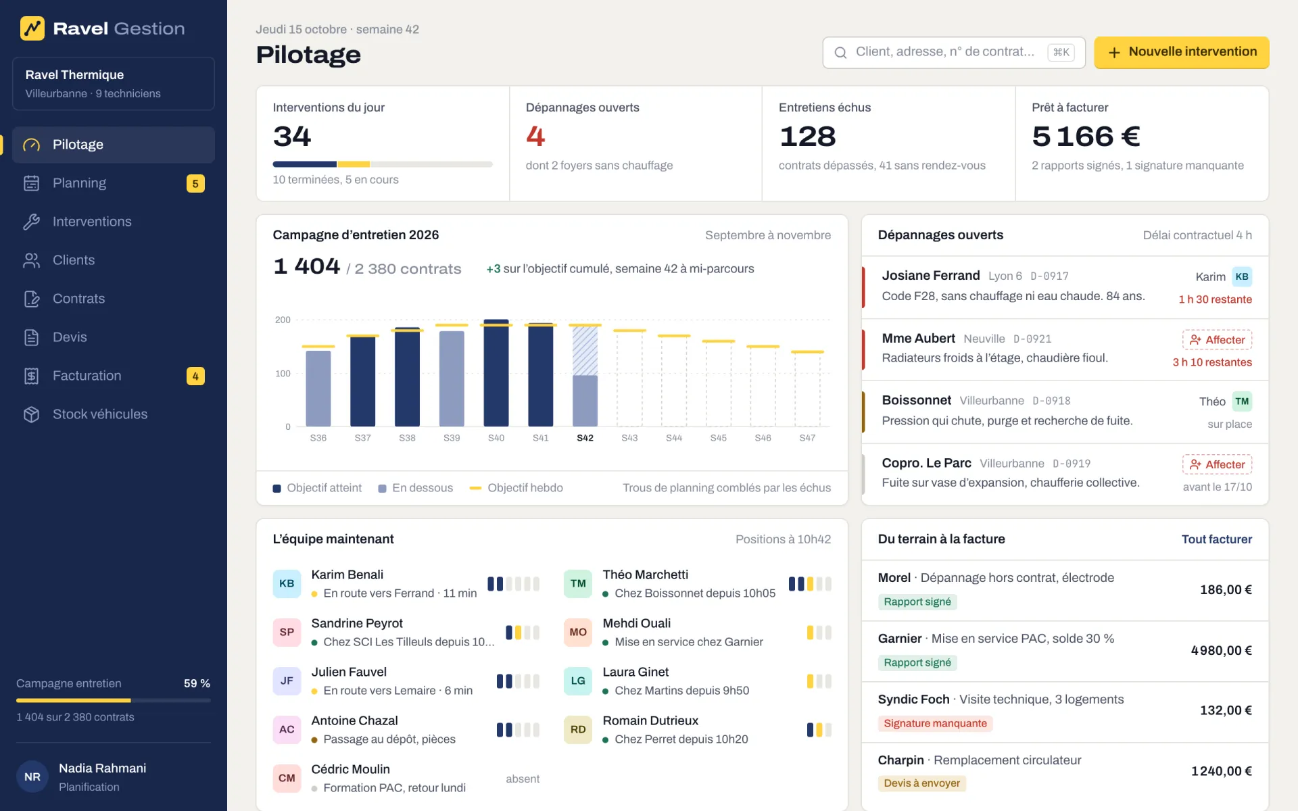The height and width of the screenshot is (811, 1298).
Task: Click Sandrine Peyrot's SP avatar
Action: (x=287, y=632)
